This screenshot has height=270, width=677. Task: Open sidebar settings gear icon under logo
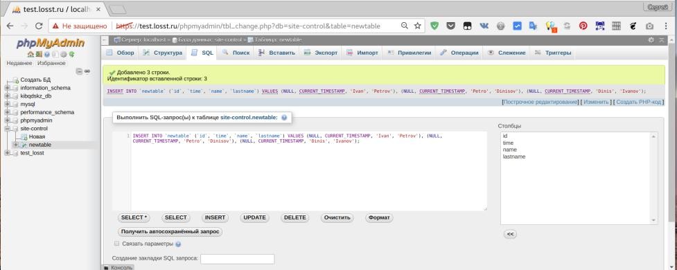click(x=64, y=54)
